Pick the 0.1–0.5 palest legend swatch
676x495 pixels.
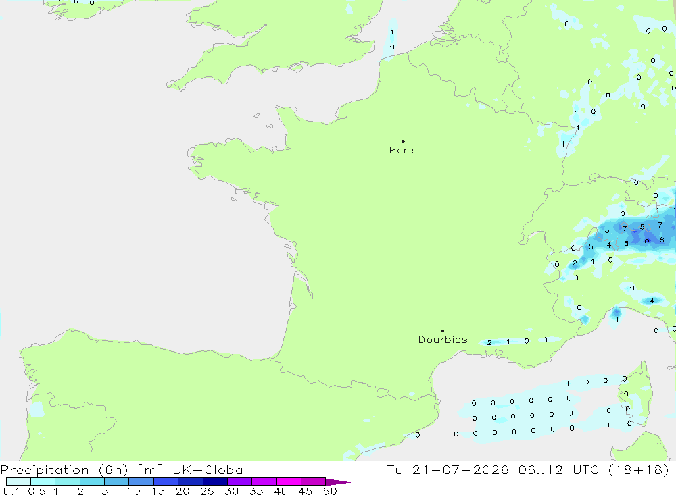(18, 481)
